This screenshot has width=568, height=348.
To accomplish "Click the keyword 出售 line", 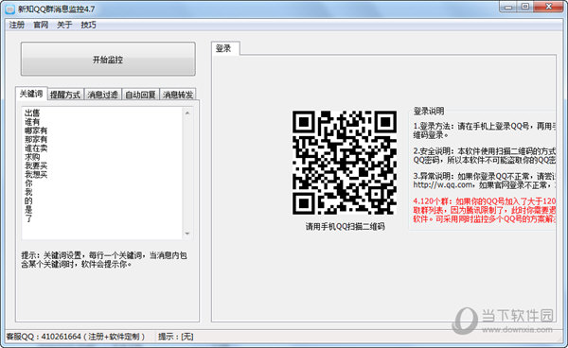I will (32, 113).
